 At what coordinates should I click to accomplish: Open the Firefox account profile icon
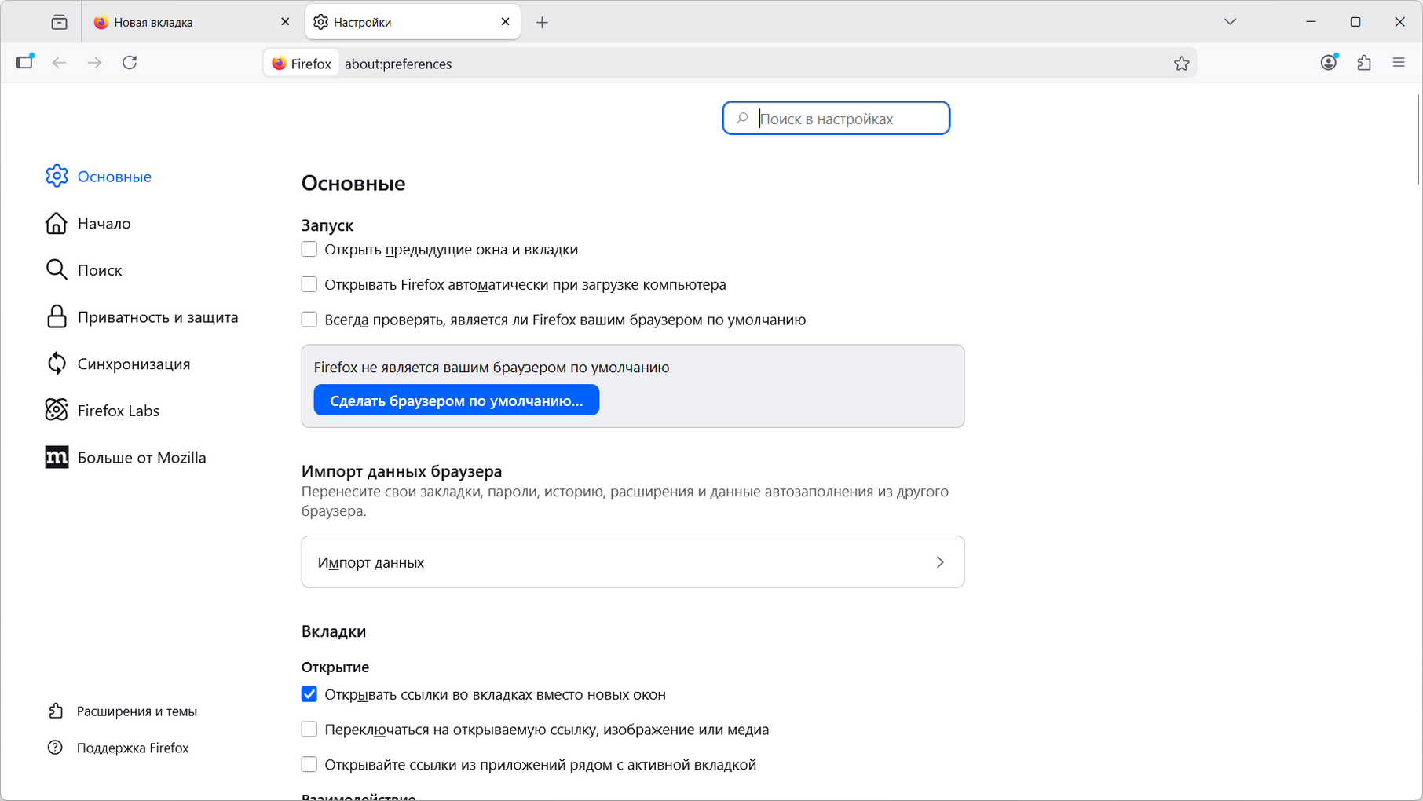[x=1329, y=63]
